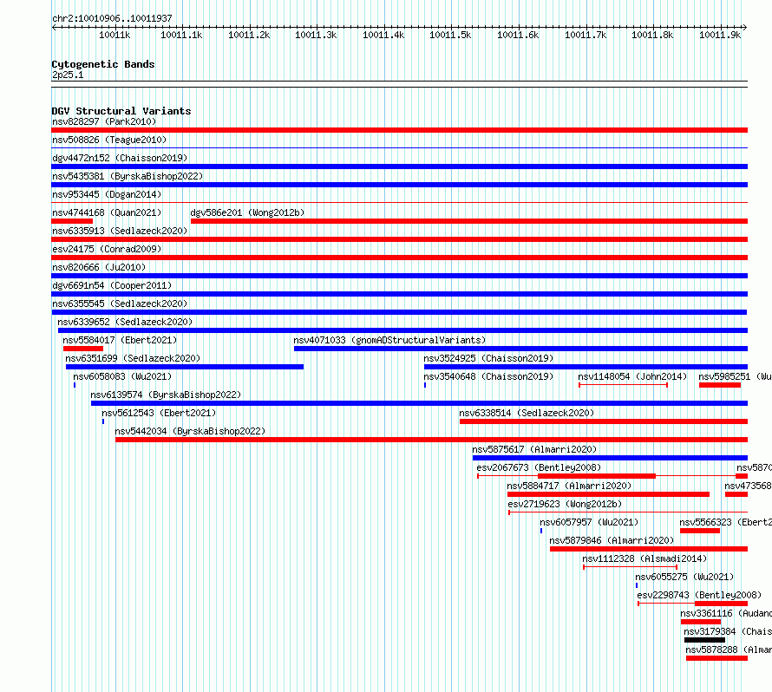The image size is (772, 692).
Task: Click the blue bar under nsv6351699
Action: 185,367
